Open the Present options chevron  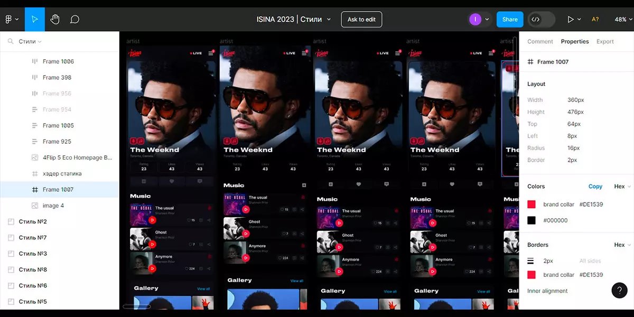579,20
